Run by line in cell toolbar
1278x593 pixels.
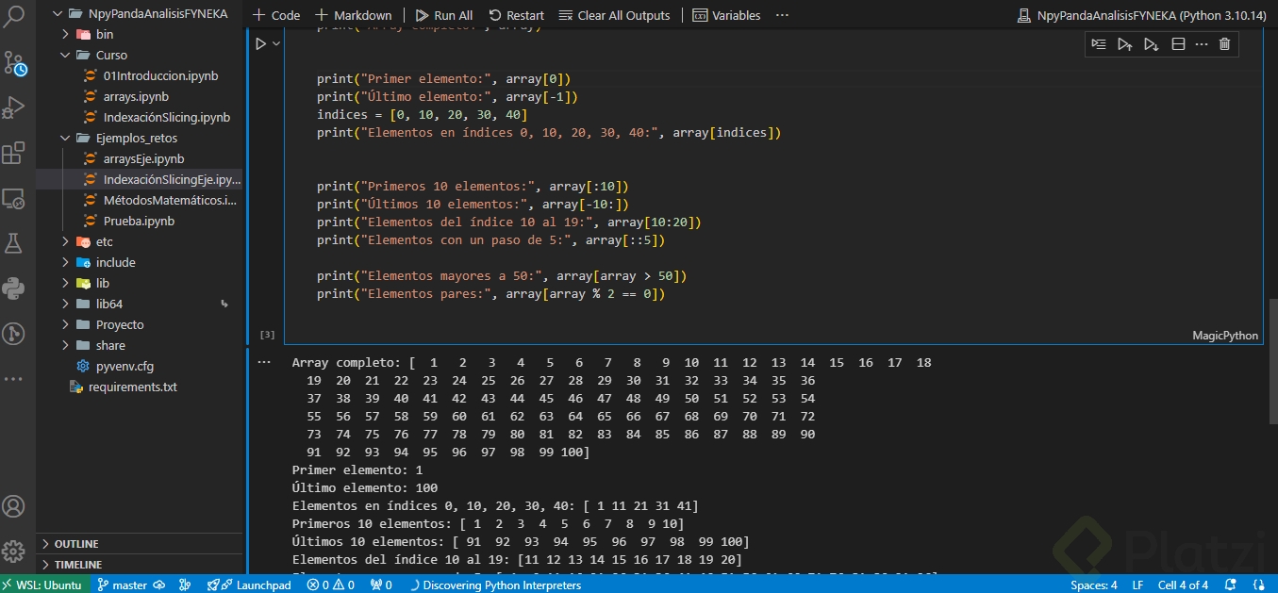1098,44
